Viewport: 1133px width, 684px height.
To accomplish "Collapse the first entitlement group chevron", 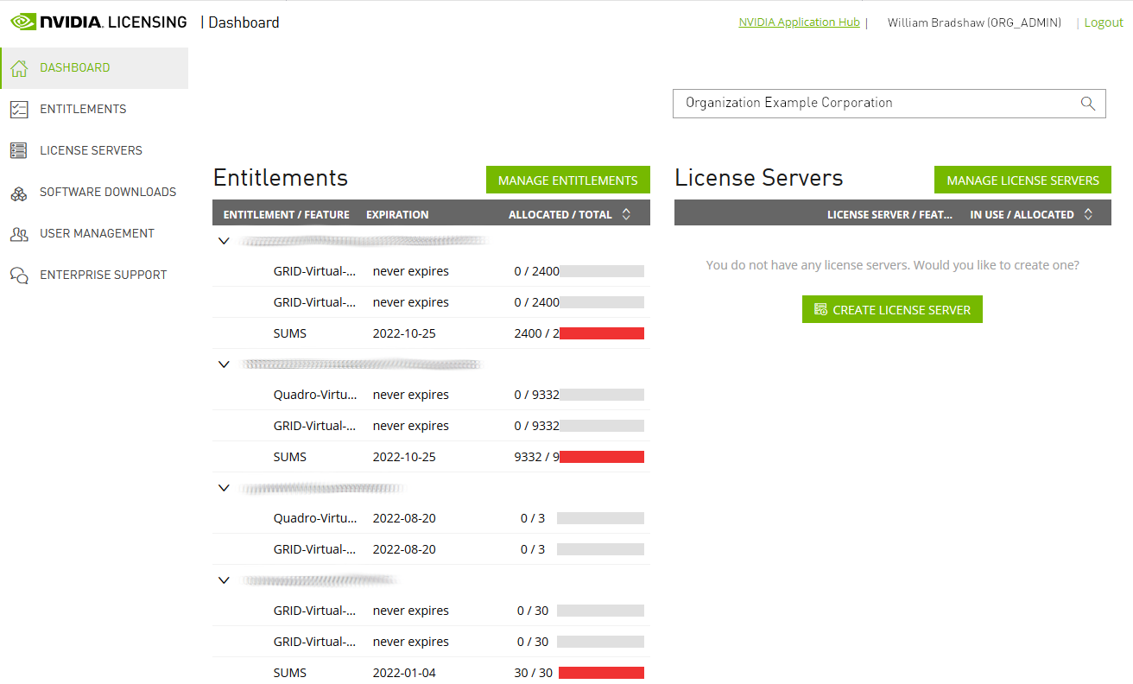I will click(224, 240).
